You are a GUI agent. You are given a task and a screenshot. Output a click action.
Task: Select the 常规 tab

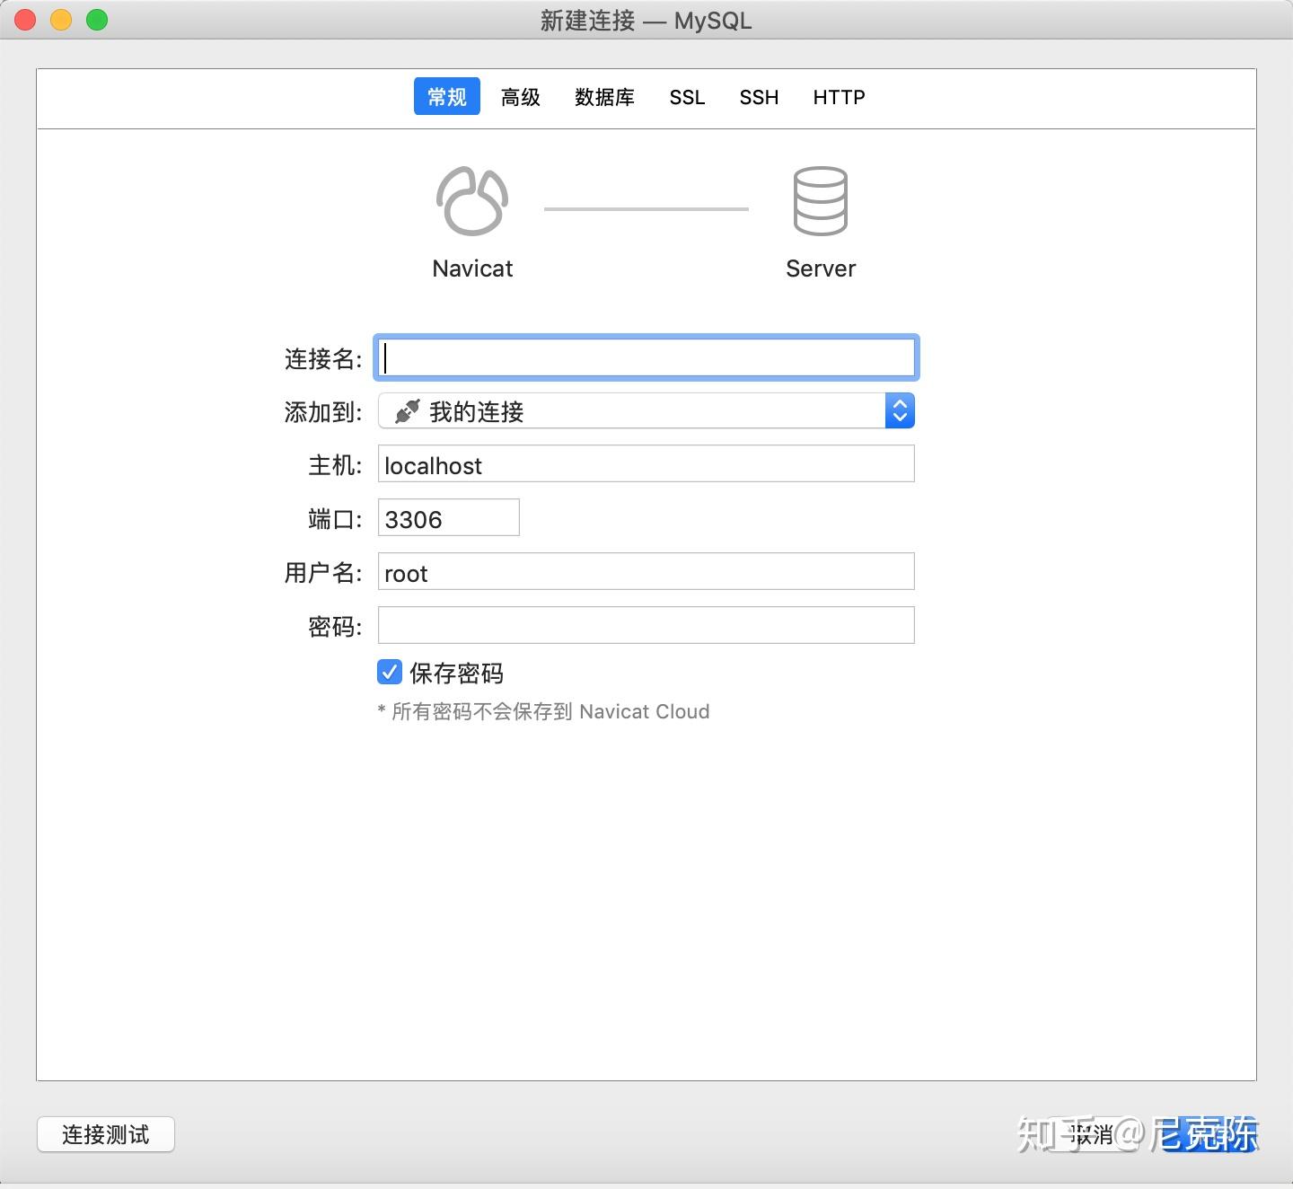[446, 96]
